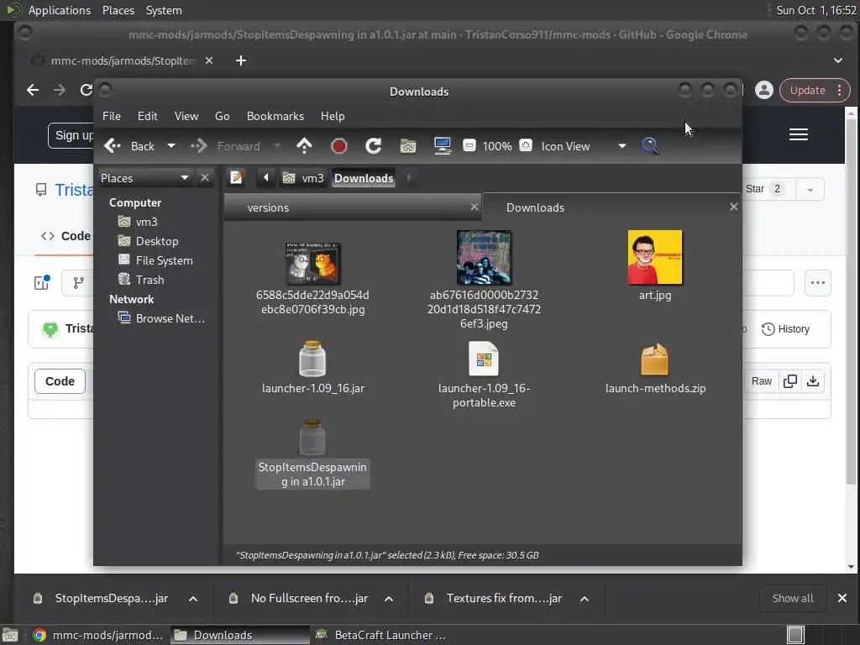Close the Downloads tab

pos(734,207)
